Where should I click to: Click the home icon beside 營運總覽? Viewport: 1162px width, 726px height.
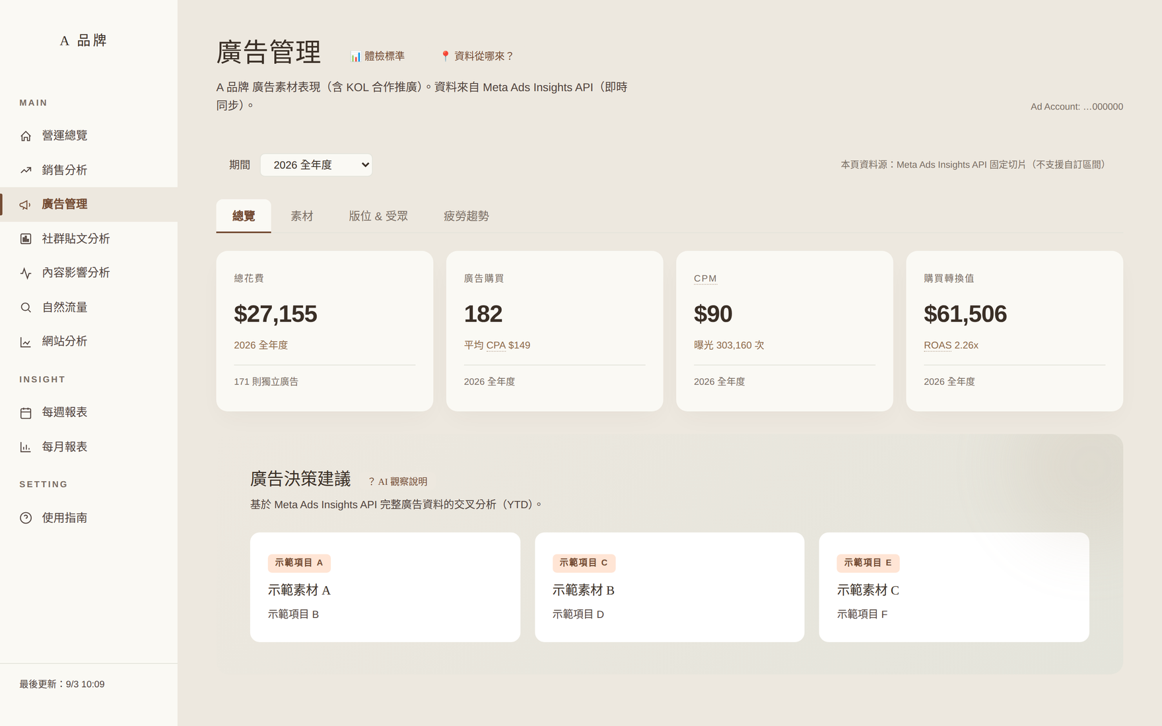pos(26,136)
